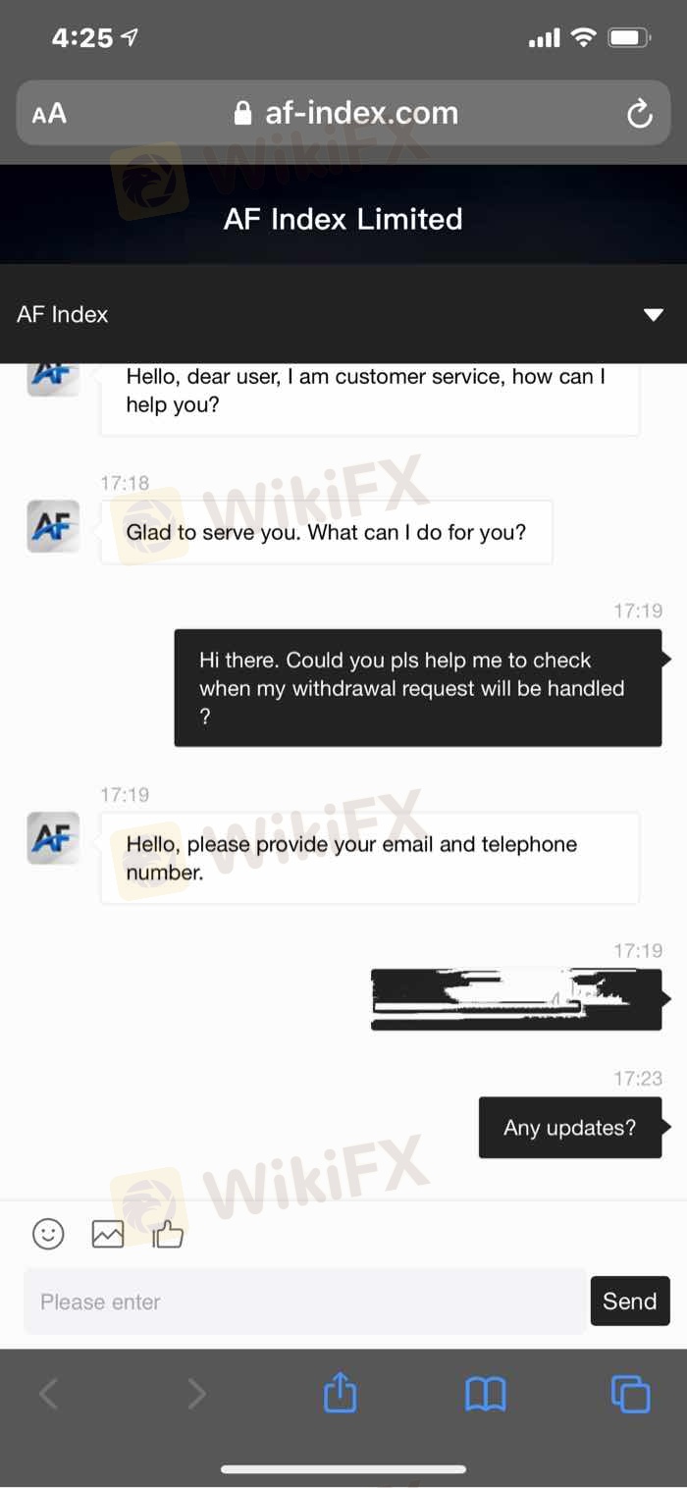Tap the AF Index Limited header title
687x1488 pixels.
pos(343,219)
